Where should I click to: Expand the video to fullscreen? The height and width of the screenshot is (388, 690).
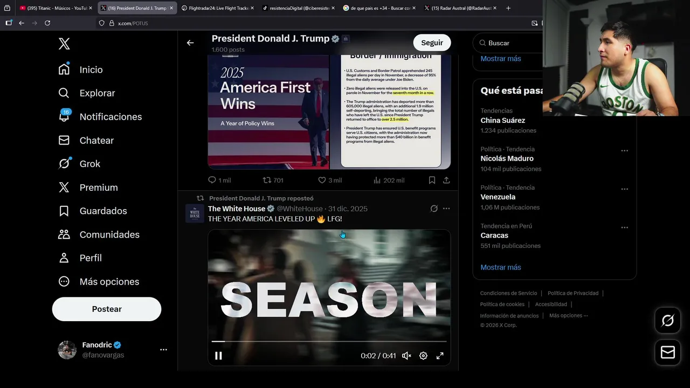[440, 356]
